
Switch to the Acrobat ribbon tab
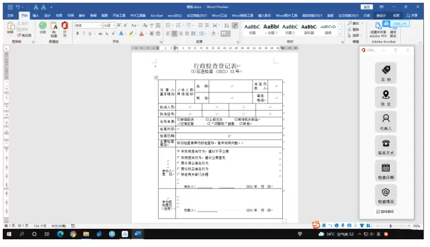(157, 15)
